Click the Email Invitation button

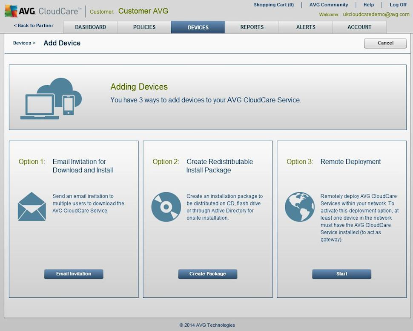74,274
